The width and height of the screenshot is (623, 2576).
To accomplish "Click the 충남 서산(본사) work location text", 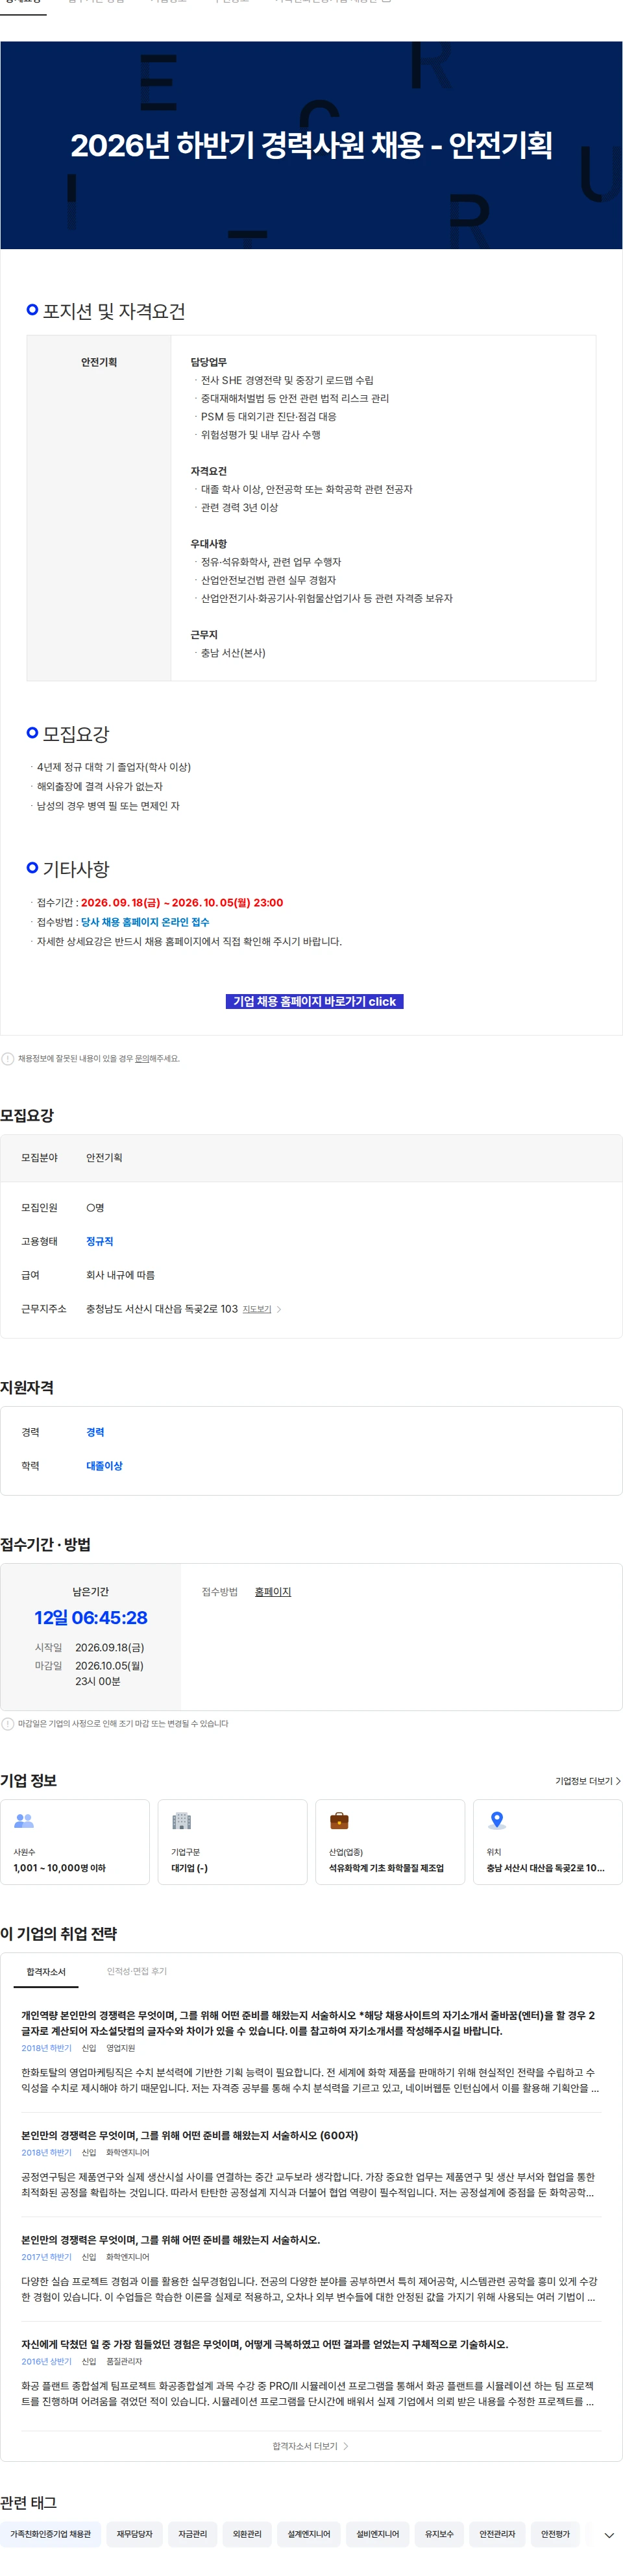I will pyautogui.click(x=233, y=653).
